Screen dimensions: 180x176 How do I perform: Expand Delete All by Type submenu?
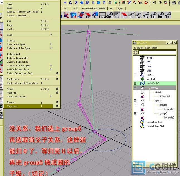pos(51,48)
